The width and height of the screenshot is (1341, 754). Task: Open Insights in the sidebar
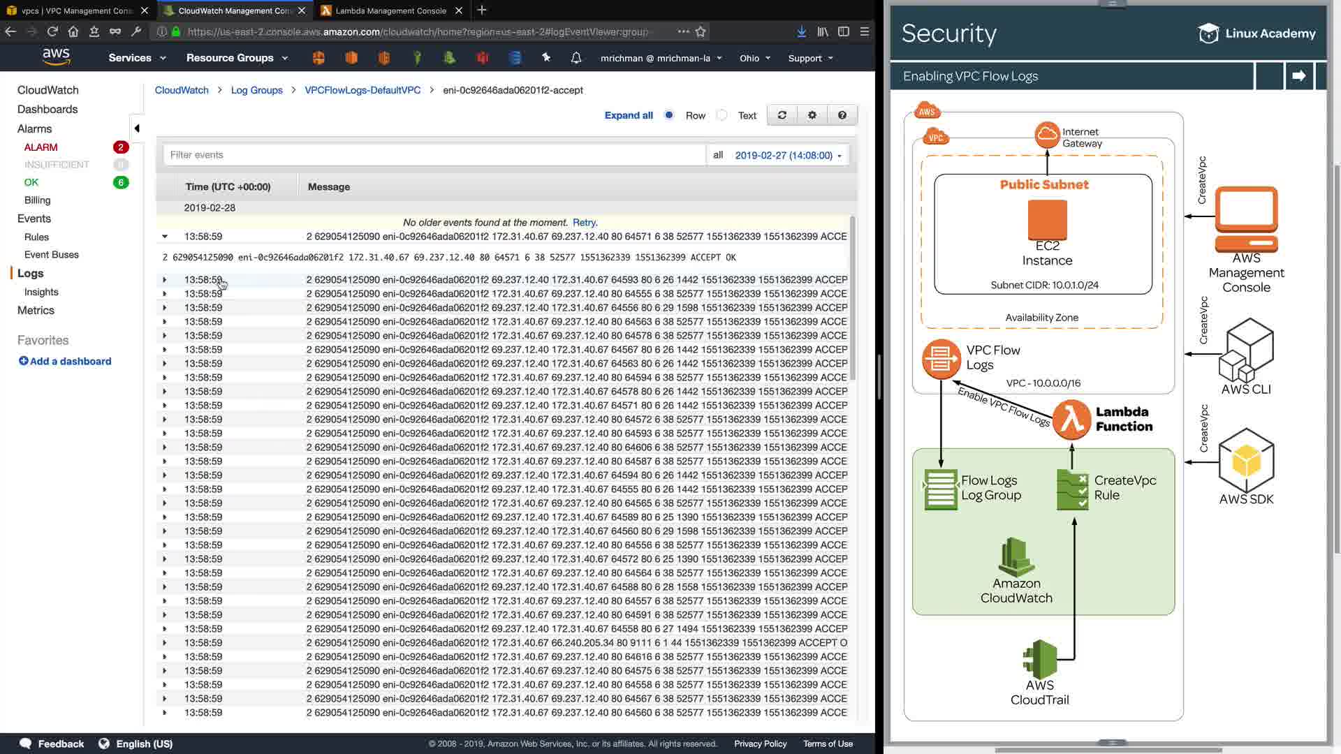(x=41, y=292)
